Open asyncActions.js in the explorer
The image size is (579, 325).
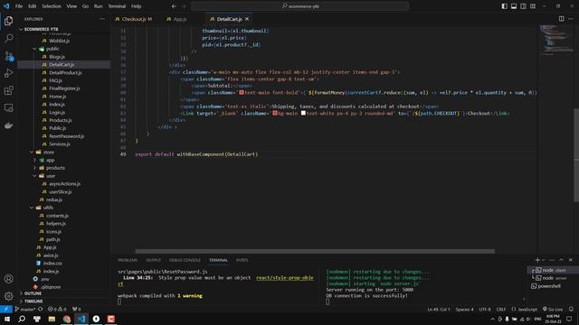click(64, 183)
